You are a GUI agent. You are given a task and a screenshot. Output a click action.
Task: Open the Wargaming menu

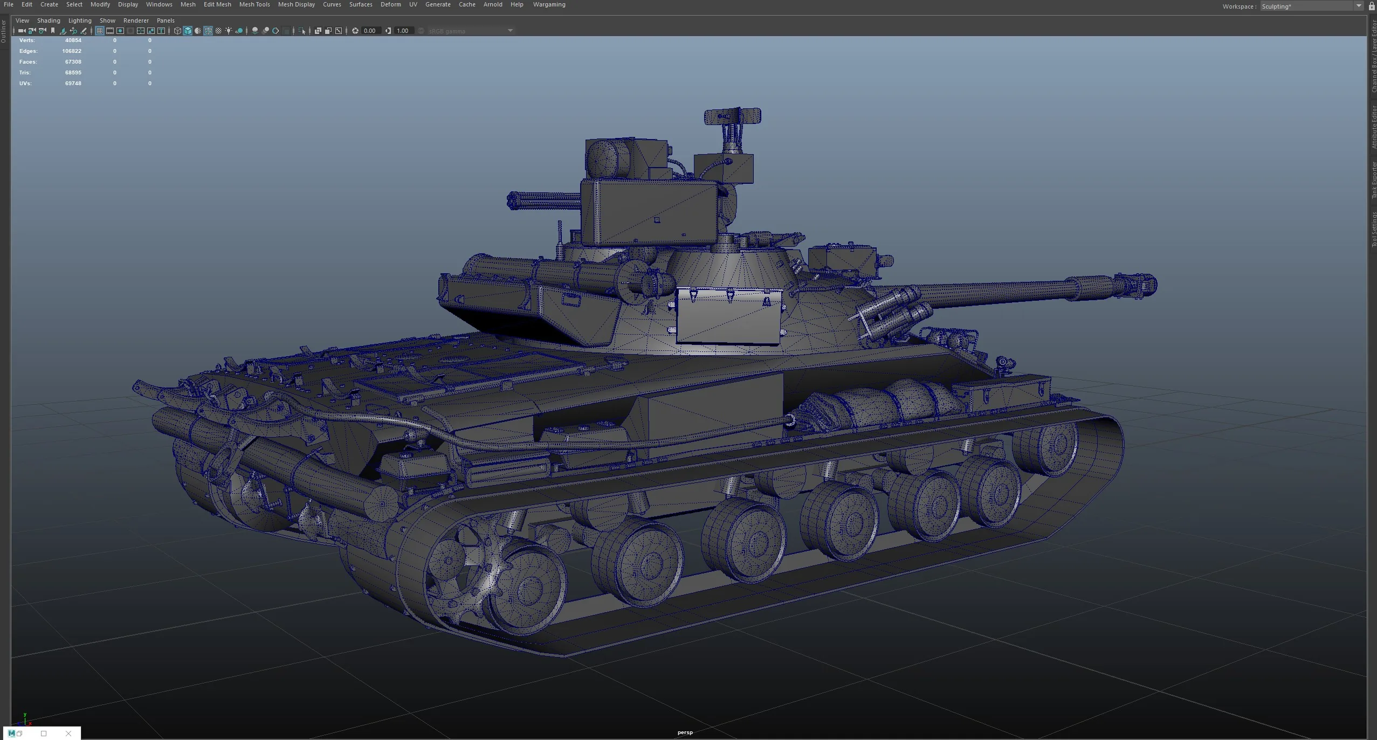tap(549, 4)
